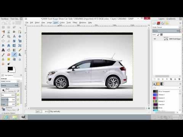This screenshot has width=183, height=137.
Task: Select the Color Picker tool
Action: point(3,37)
